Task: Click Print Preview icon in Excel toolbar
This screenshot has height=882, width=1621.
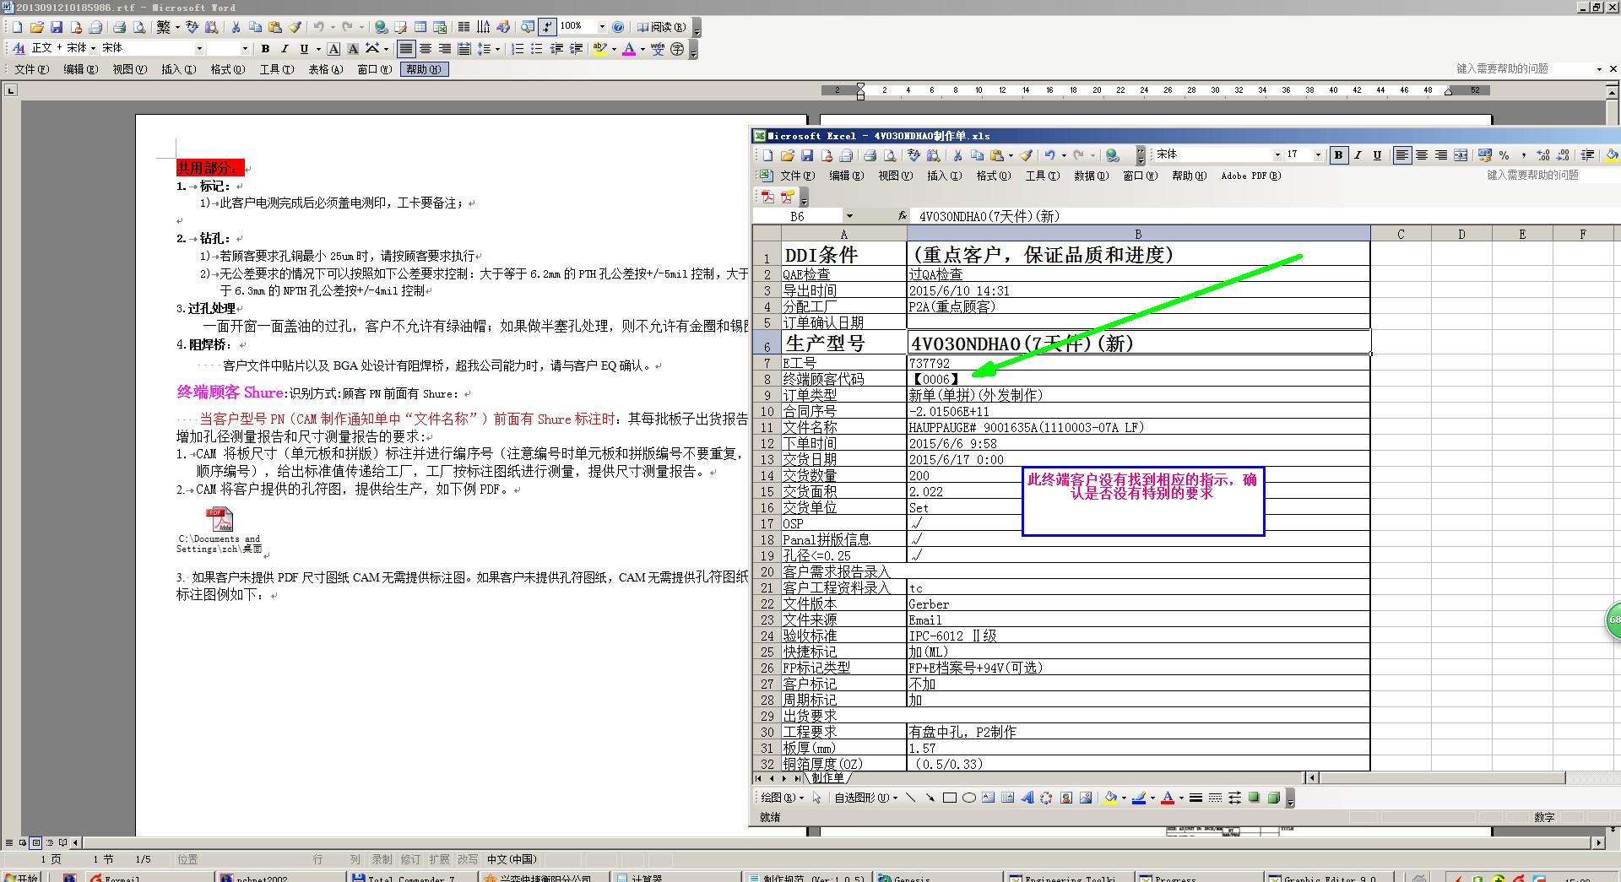Action: [x=890, y=155]
